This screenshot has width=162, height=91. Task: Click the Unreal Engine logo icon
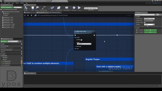point(1,1)
